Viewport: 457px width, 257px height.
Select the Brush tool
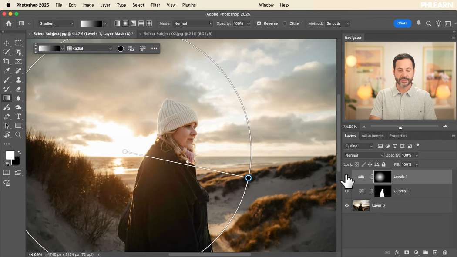7,80
